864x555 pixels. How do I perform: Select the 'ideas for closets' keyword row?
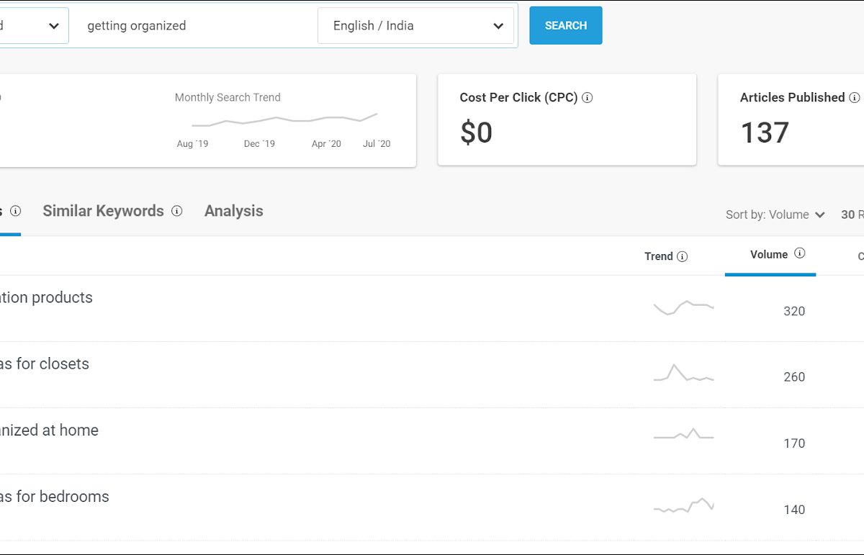pyautogui.click(x=45, y=364)
